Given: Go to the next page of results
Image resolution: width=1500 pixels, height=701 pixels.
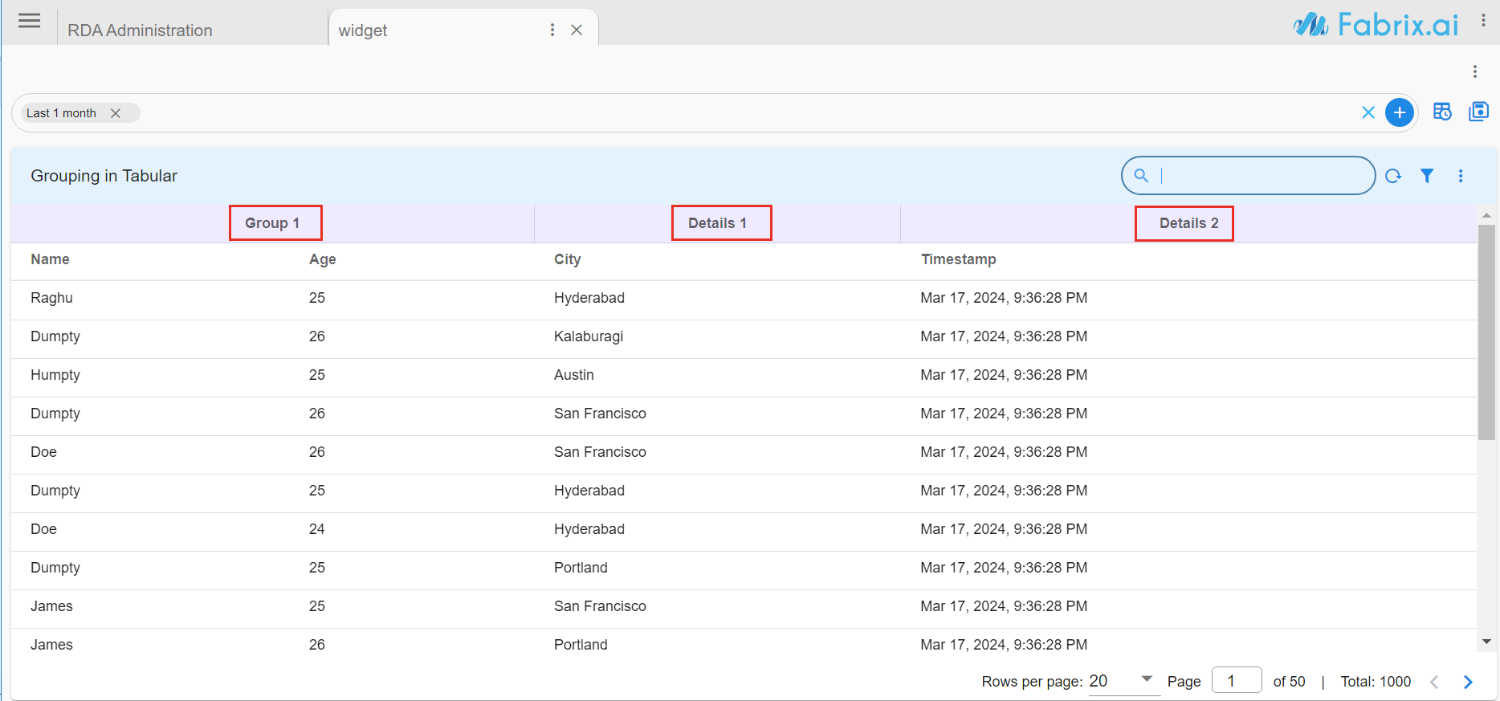Looking at the screenshot, I should [x=1468, y=682].
